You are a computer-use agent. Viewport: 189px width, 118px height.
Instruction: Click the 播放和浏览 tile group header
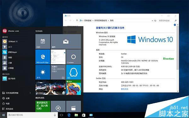coord(40,98)
